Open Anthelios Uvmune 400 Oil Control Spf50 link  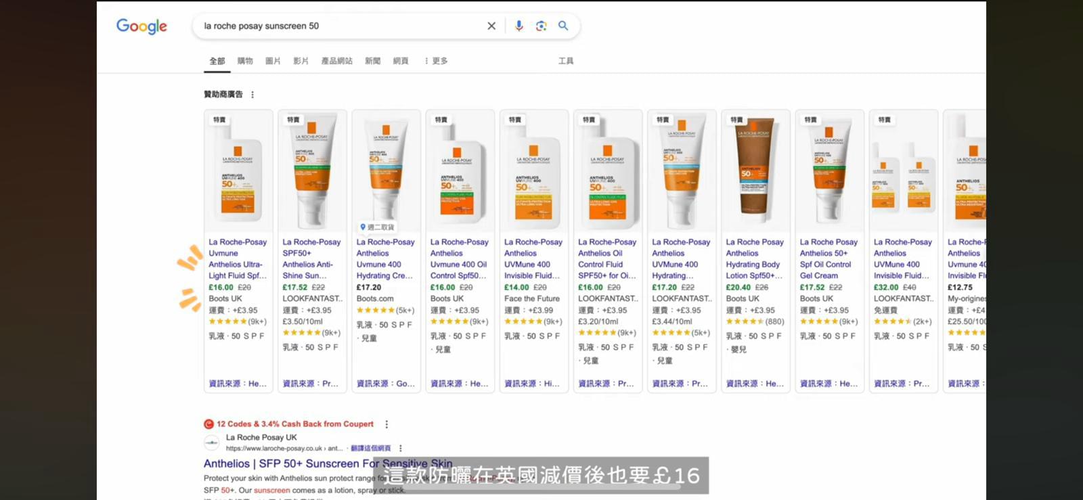[459, 258]
